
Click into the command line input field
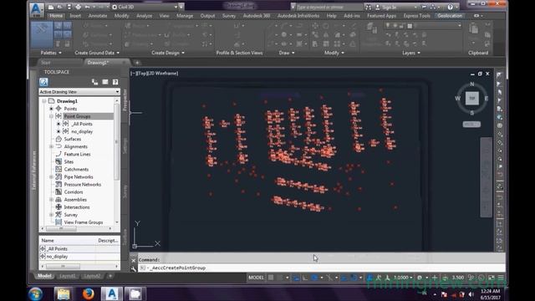(321, 268)
